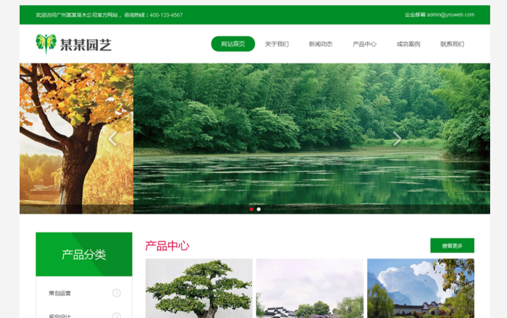
Task: Click the hotline 400-123-4567 text
Action: pos(166,15)
